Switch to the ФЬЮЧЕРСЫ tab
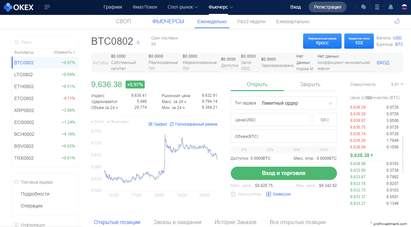 (x=168, y=22)
